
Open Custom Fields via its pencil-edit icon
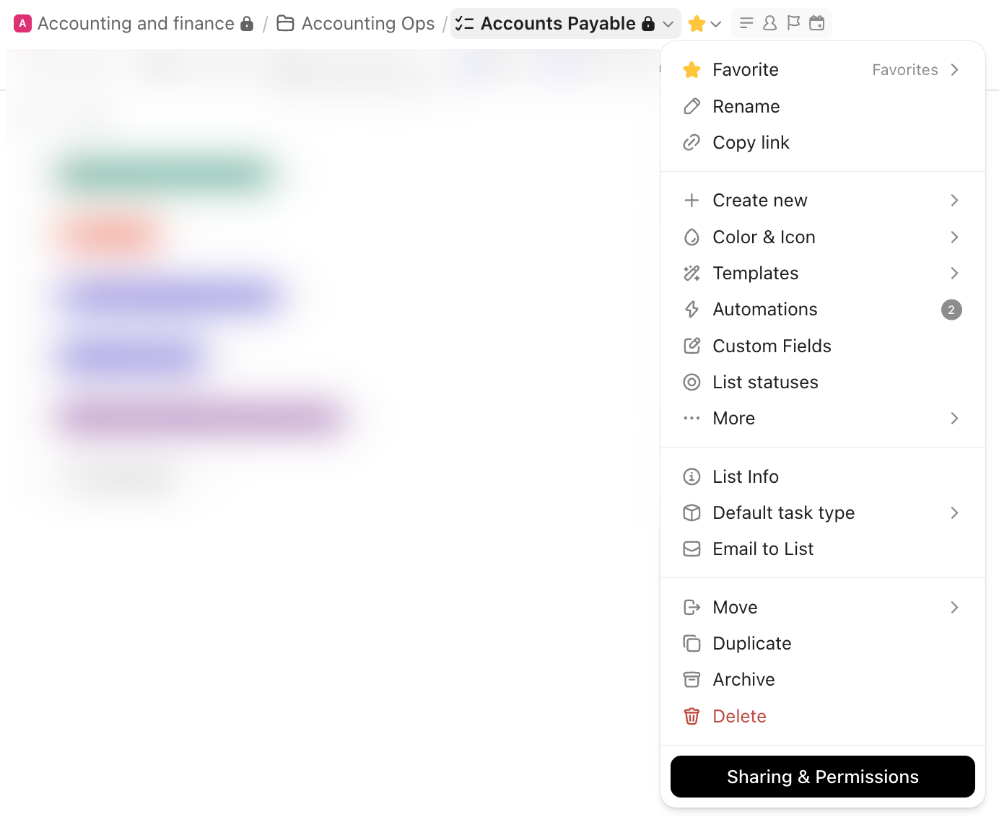click(692, 346)
